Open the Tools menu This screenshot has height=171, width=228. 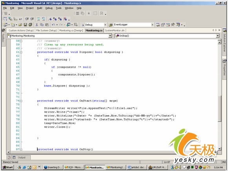pos(58,8)
